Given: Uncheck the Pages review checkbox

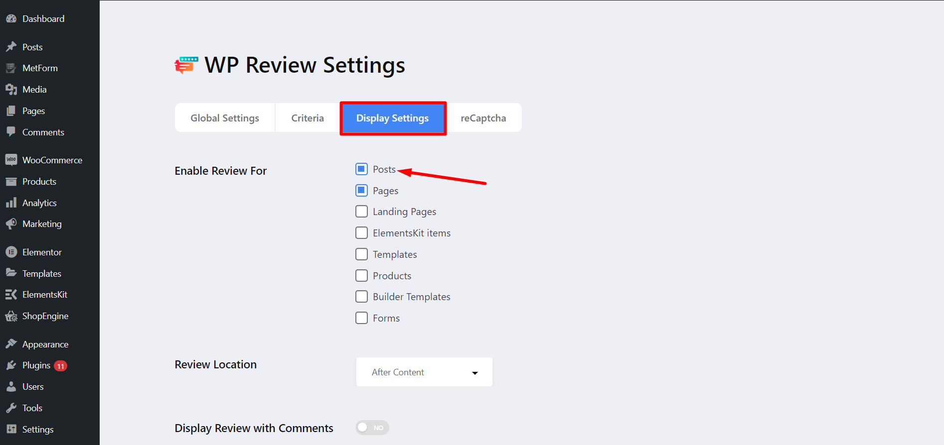Looking at the screenshot, I should pyautogui.click(x=361, y=191).
